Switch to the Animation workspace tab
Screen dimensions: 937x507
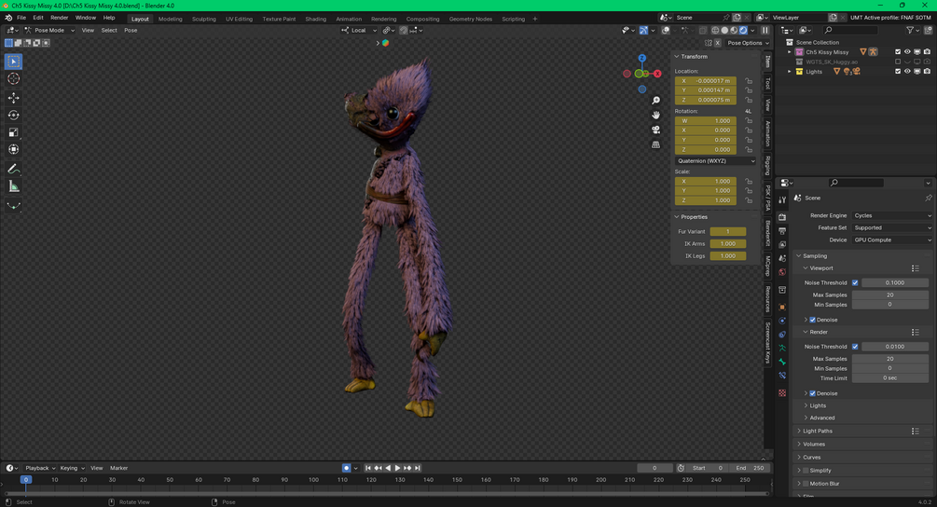(x=349, y=20)
